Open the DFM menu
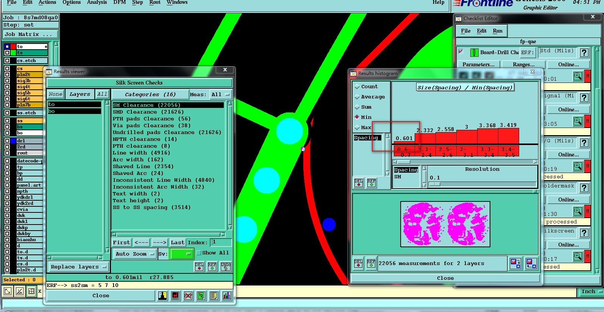 coord(120,2)
